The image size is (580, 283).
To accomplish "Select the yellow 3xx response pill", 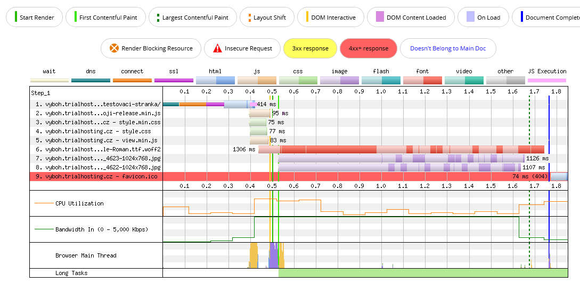I will (x=311, y=48).
